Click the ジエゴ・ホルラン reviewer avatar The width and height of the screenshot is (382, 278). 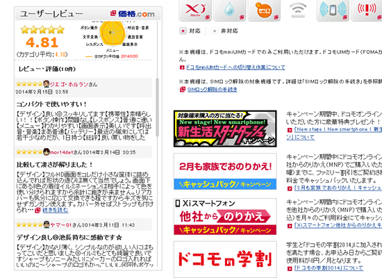tap(47, 84)
